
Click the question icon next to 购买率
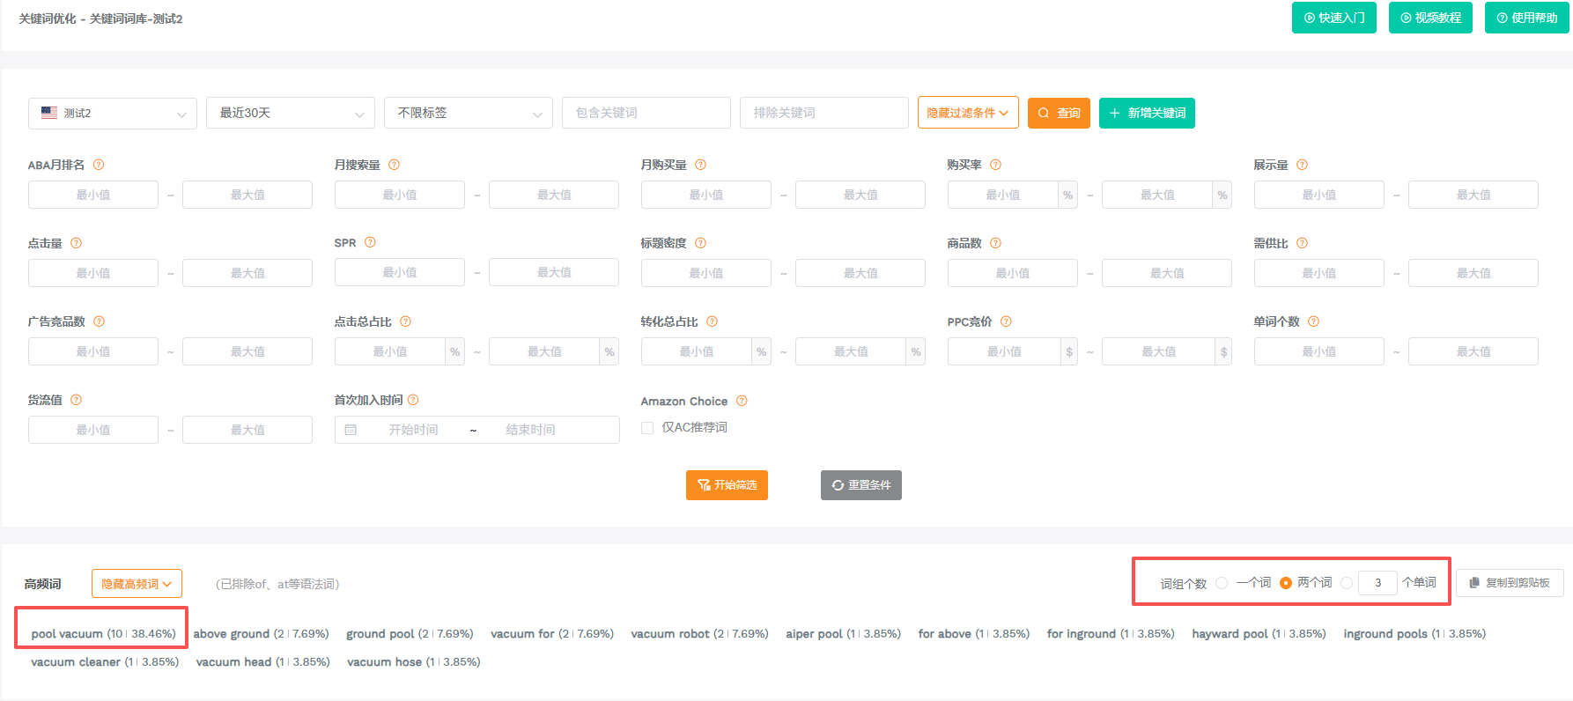995,165
